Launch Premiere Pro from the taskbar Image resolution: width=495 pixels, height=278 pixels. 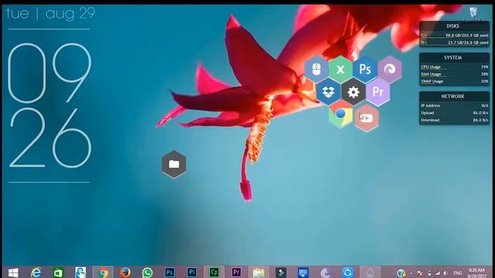(x=236, y=272)
